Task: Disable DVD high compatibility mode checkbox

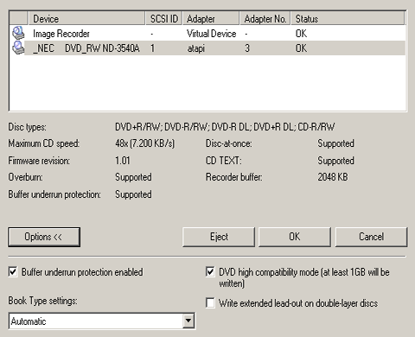Action: click(210, 272)
